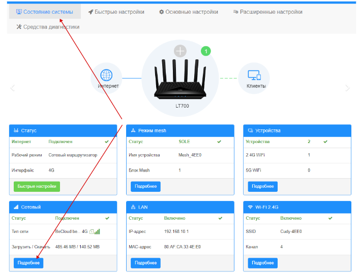Open the Состояние системы tab

pos(45,12)
